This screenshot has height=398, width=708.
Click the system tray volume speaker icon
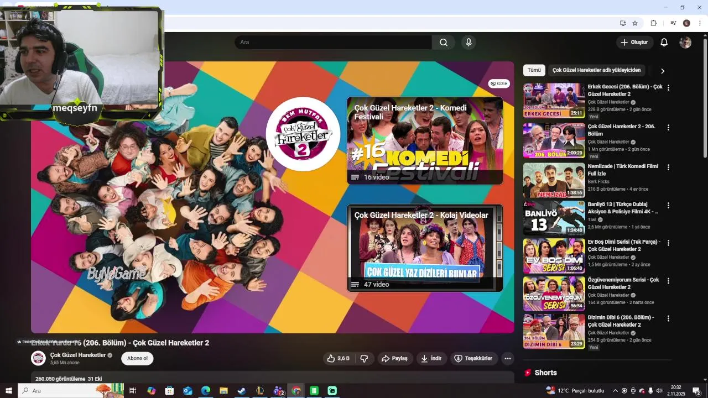(659, 391)
